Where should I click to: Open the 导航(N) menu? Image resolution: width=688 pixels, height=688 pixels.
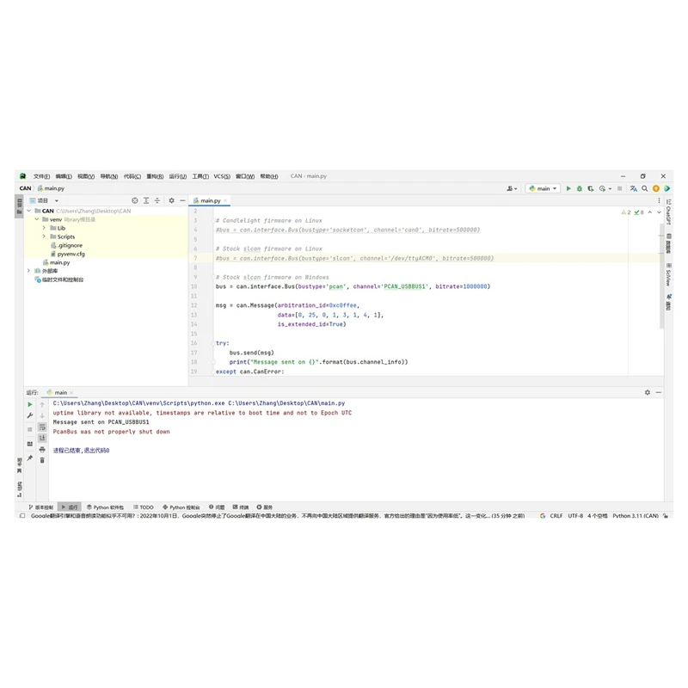[109, 176]
